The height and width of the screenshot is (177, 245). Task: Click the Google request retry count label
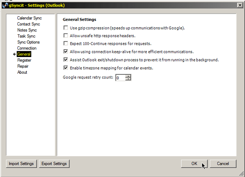(88, 77)
